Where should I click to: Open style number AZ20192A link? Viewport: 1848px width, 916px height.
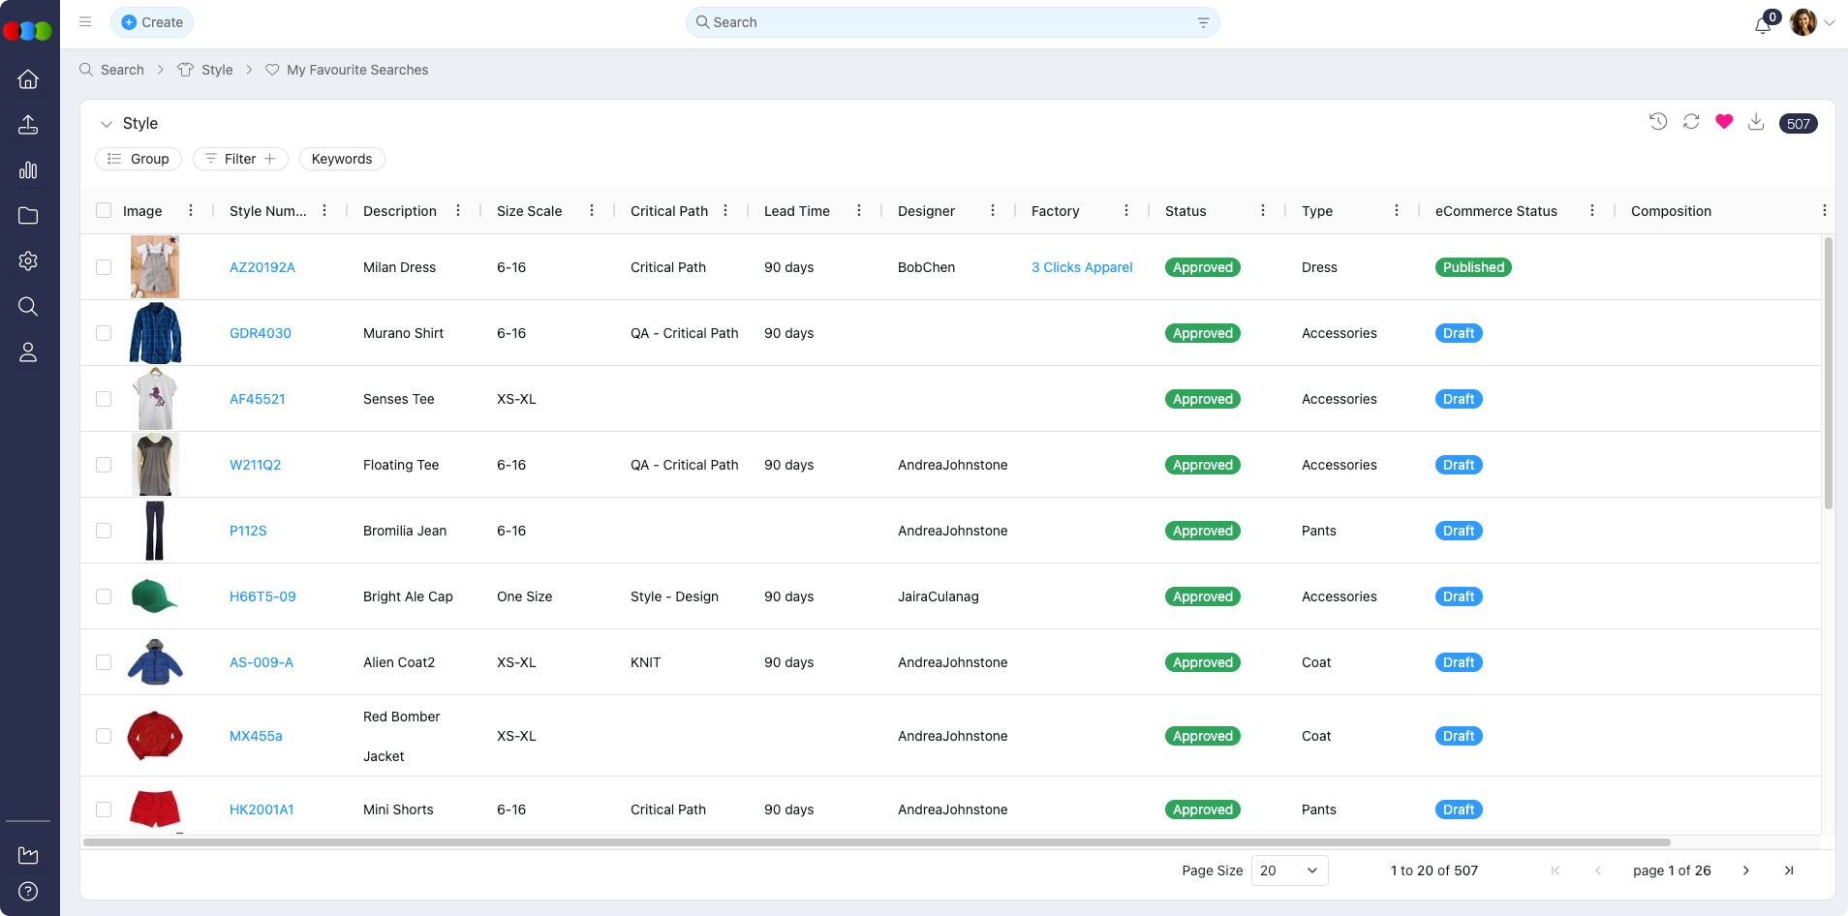point(262,267)
